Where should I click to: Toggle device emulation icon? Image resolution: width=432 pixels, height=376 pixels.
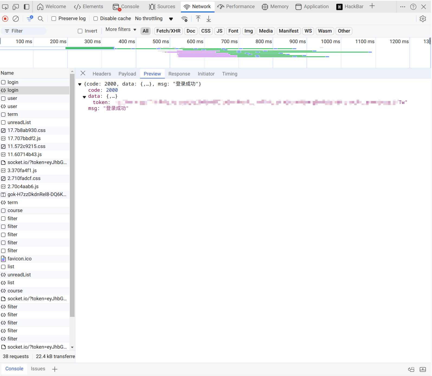[x=16, y=7]
